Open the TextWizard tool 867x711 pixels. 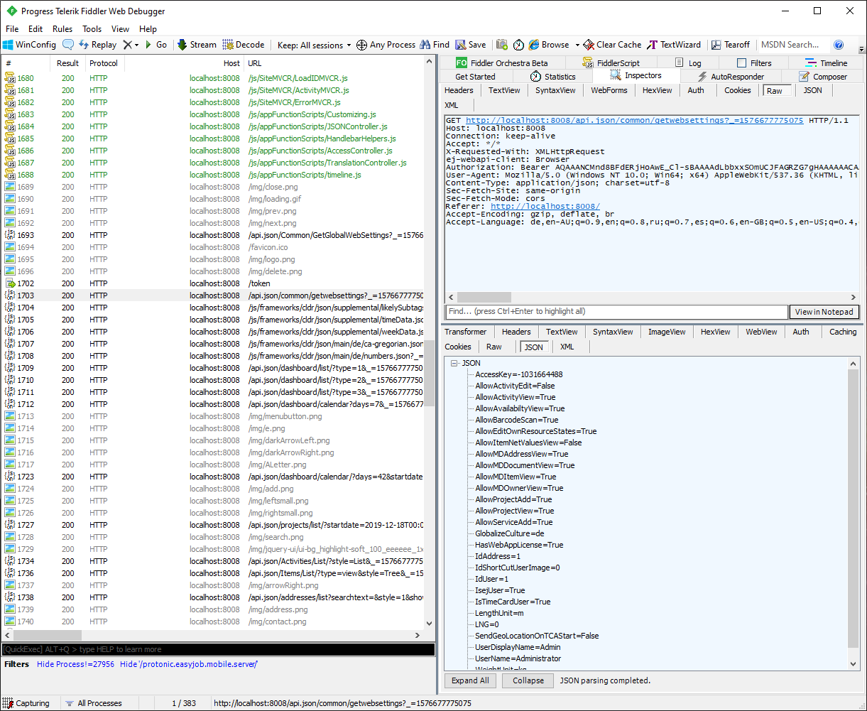click(x=673, y=45)
